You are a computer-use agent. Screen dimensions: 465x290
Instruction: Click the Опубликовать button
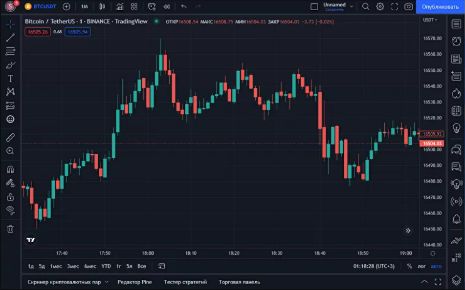click(x=440, y=7)
